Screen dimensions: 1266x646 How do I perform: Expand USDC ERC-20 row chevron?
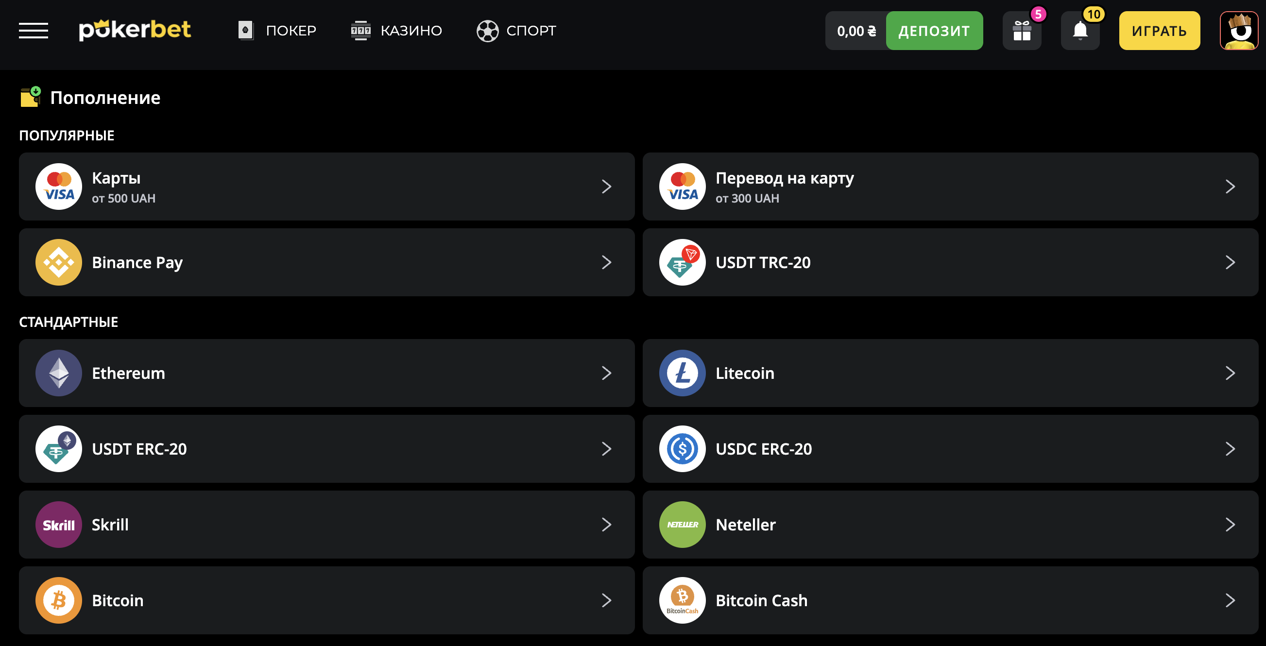pos(1230,448)
